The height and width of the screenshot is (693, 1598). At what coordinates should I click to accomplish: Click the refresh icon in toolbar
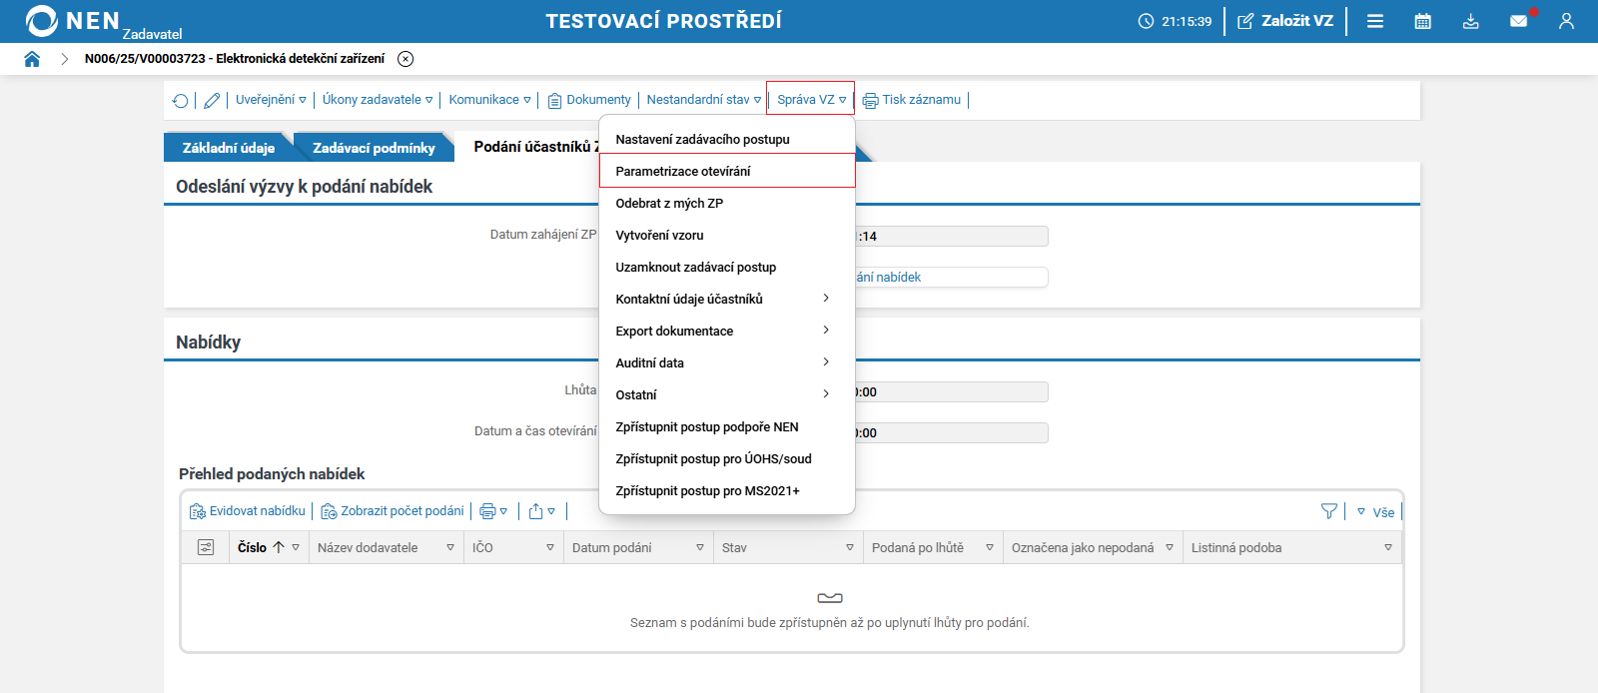pos(180,100)
